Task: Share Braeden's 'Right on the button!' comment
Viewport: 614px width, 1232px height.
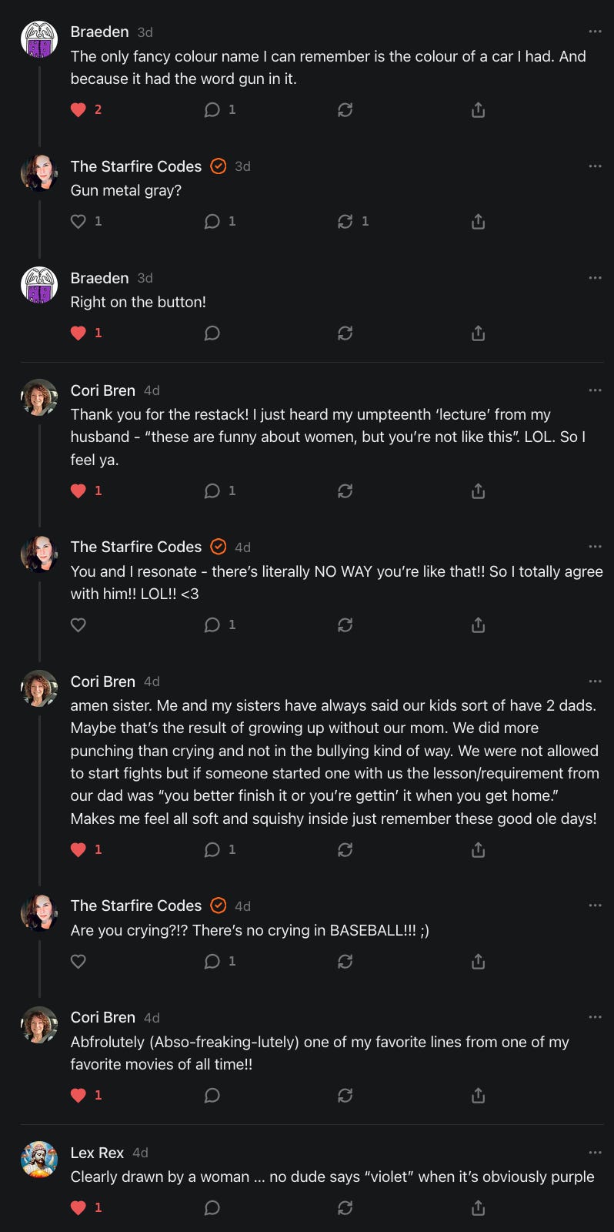Action: 478,333
